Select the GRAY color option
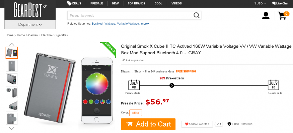This screenshot has height=133, width=293. pyautogui.click(x=136, y=113)
